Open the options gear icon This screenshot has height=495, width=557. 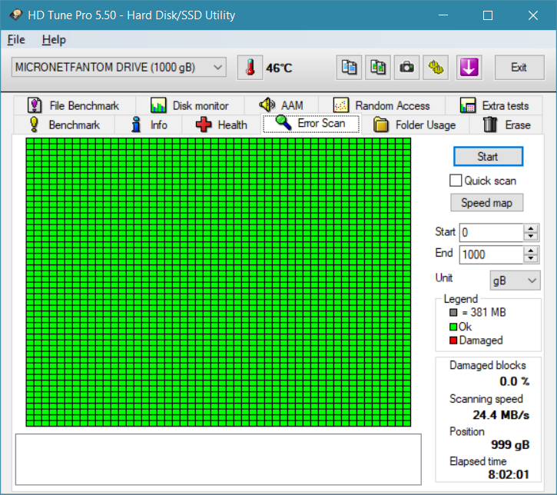coord(436,67)
